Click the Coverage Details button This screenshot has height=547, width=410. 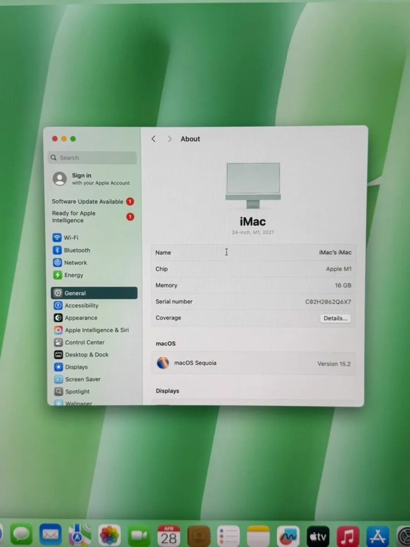pos(335,318)
